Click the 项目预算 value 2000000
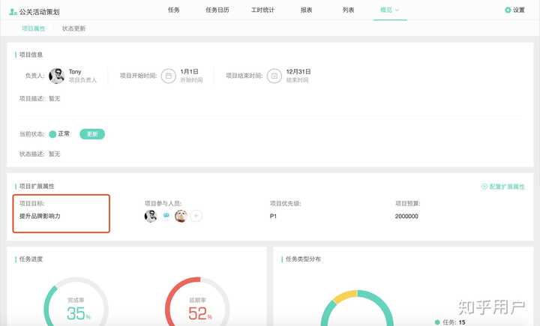Image resolution: width=540 pixels, height=326 pixels. pyautogui.click(x=406, y=216)
